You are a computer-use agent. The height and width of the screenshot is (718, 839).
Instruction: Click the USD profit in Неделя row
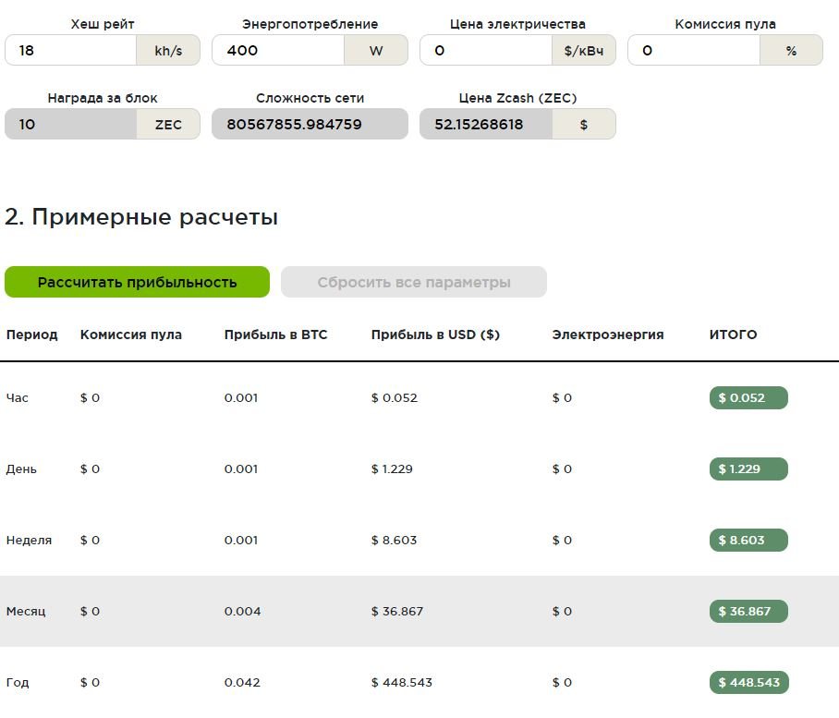[394, 540]
